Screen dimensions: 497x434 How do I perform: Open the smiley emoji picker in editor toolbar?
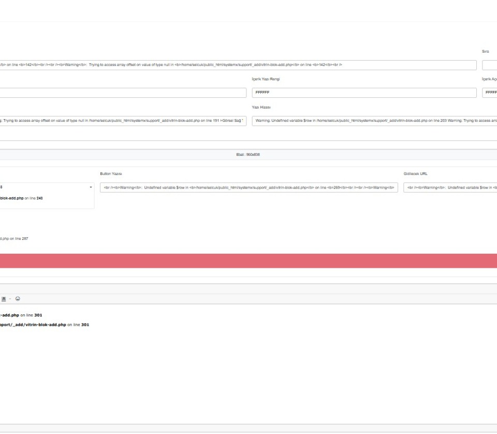(18, 299)
